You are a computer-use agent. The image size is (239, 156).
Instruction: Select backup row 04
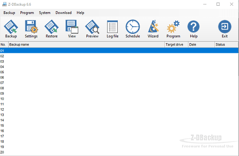click(x=119, y=67)
